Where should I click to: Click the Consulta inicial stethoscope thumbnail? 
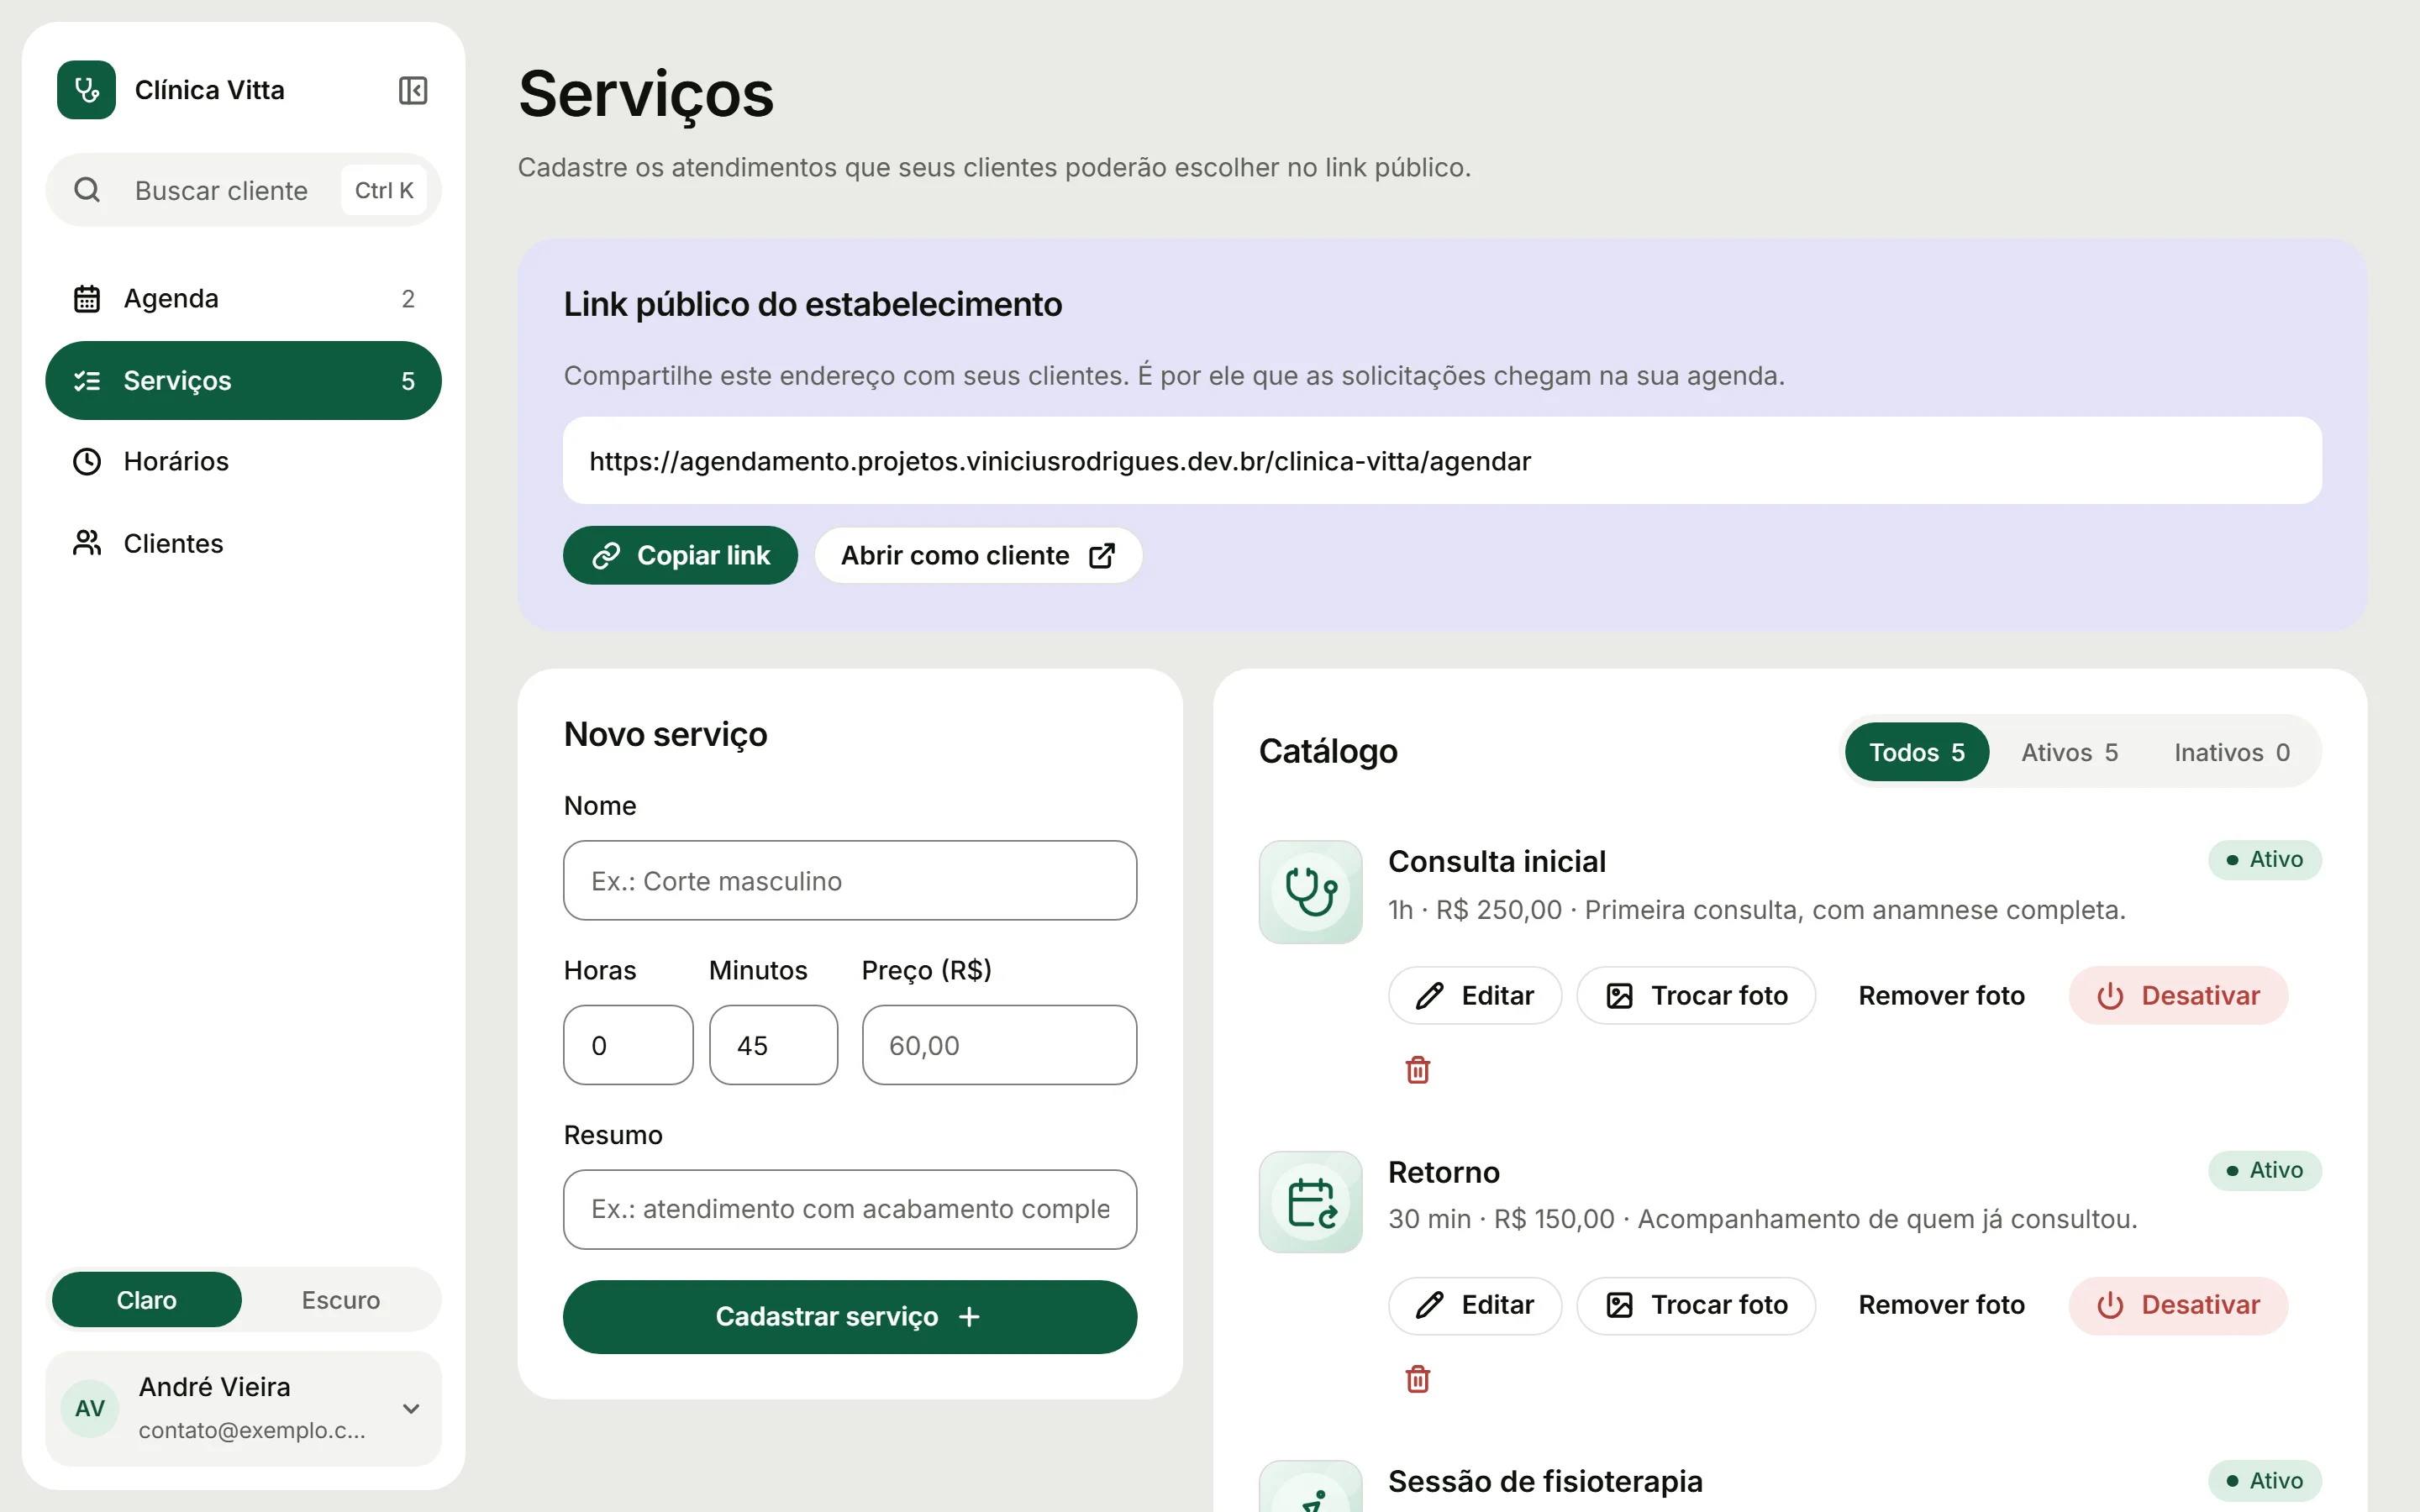(x=1311, y=892)
